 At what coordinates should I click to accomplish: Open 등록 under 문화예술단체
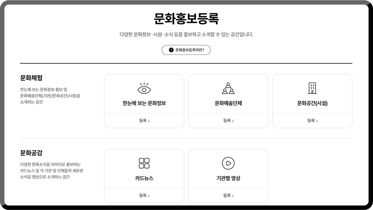click(x=228, y=120)
